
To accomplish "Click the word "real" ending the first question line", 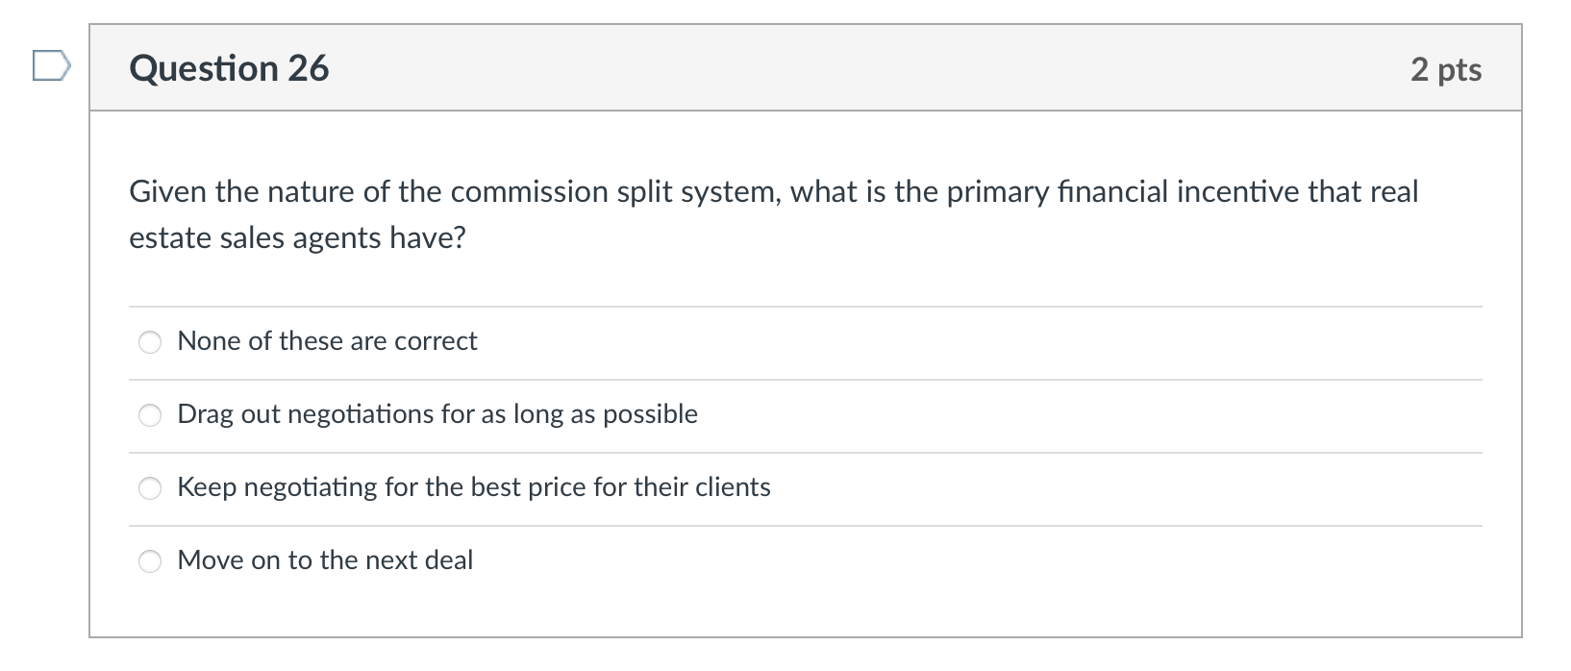I will [1394, 192].
